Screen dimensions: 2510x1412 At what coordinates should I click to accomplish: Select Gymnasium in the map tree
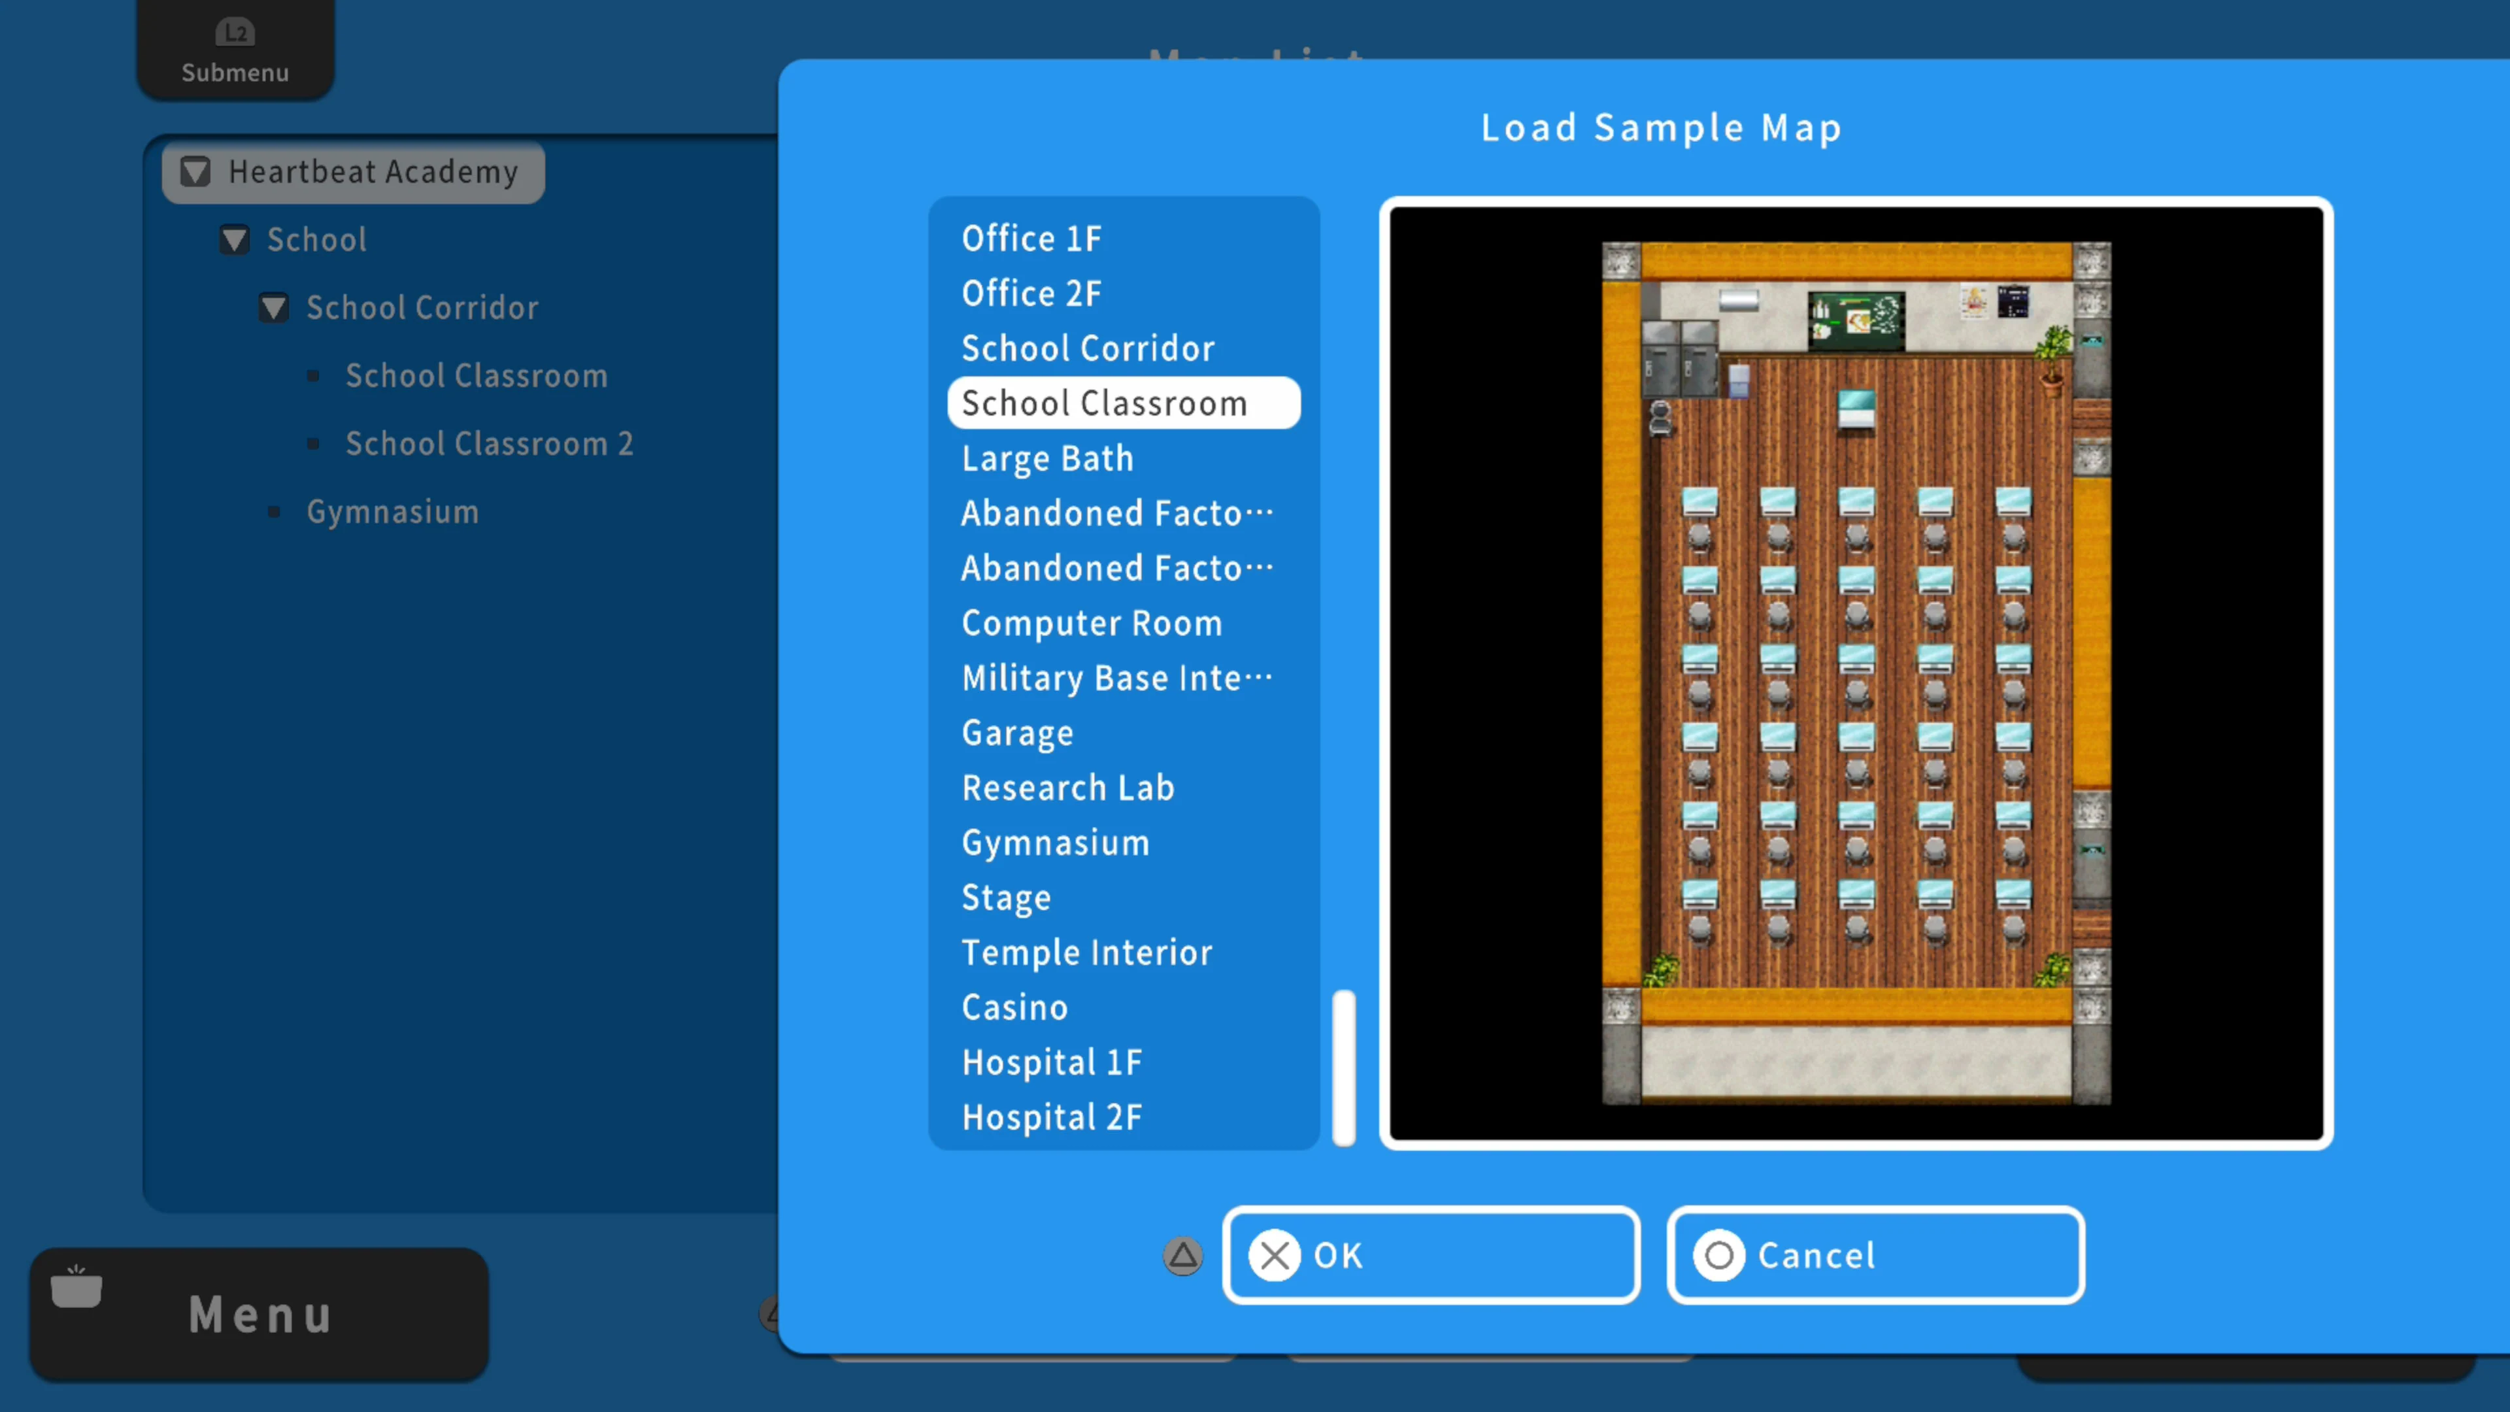tap(392, 511)
